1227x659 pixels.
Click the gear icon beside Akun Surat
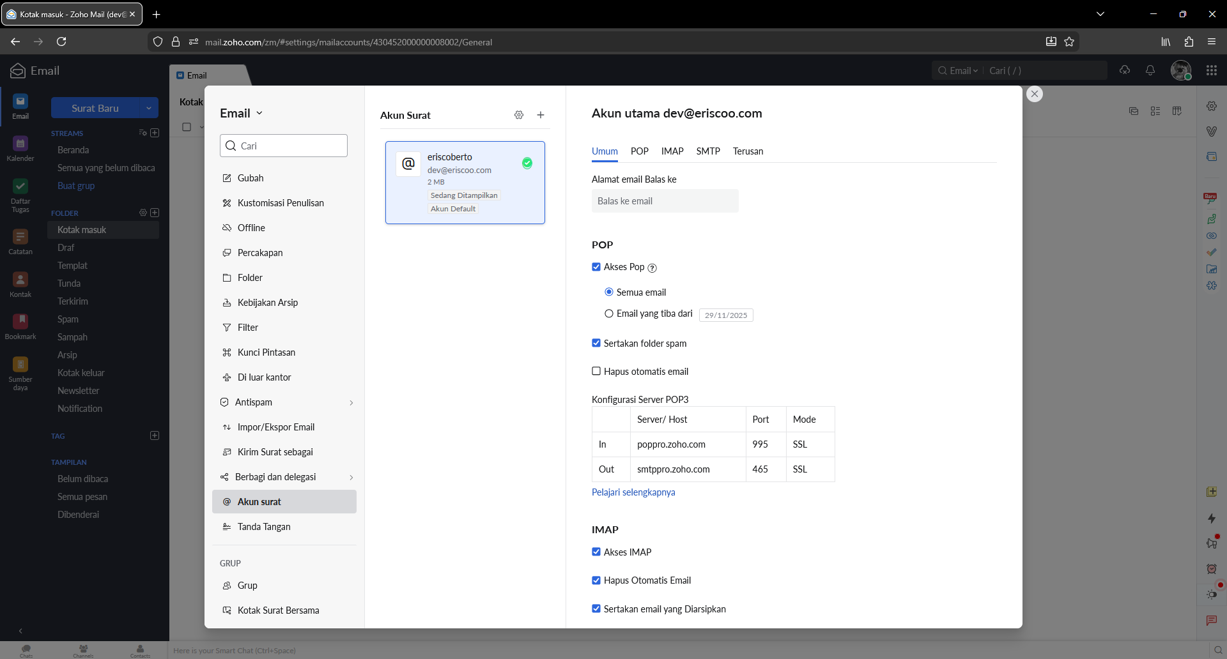518,115
